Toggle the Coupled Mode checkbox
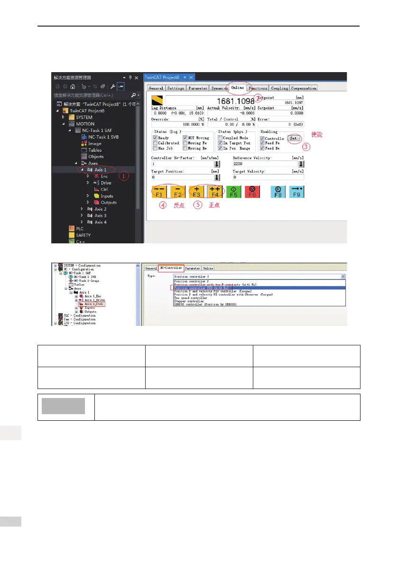 [220, 138]
